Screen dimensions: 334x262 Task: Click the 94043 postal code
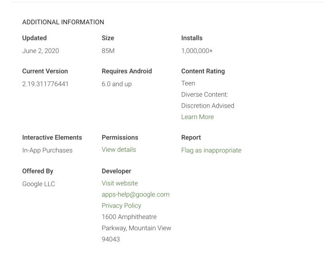(x=111, y=239)
